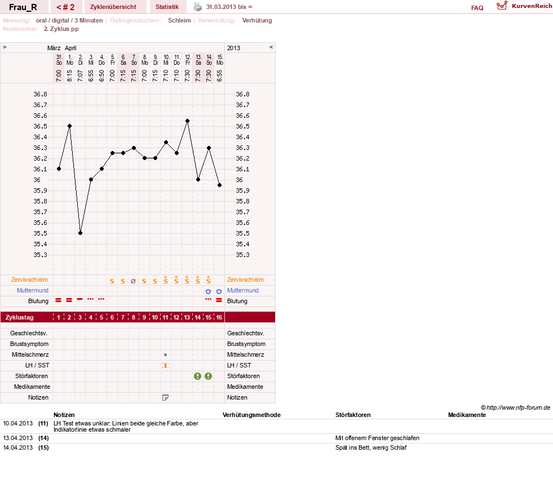Screen dimensions: 553x501
Task: Click heavy bleeding mark on cycle day 2
Action: point(69,300)
